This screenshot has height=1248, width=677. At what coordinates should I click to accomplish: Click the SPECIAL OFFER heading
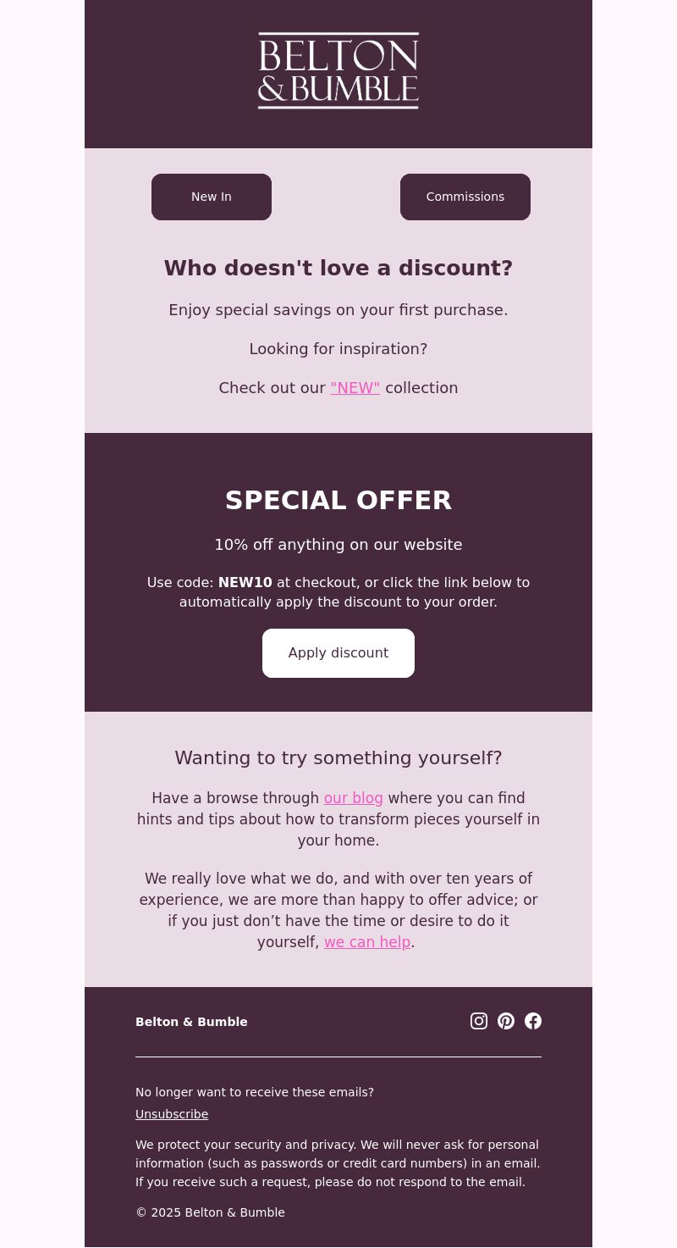point(338,501)
